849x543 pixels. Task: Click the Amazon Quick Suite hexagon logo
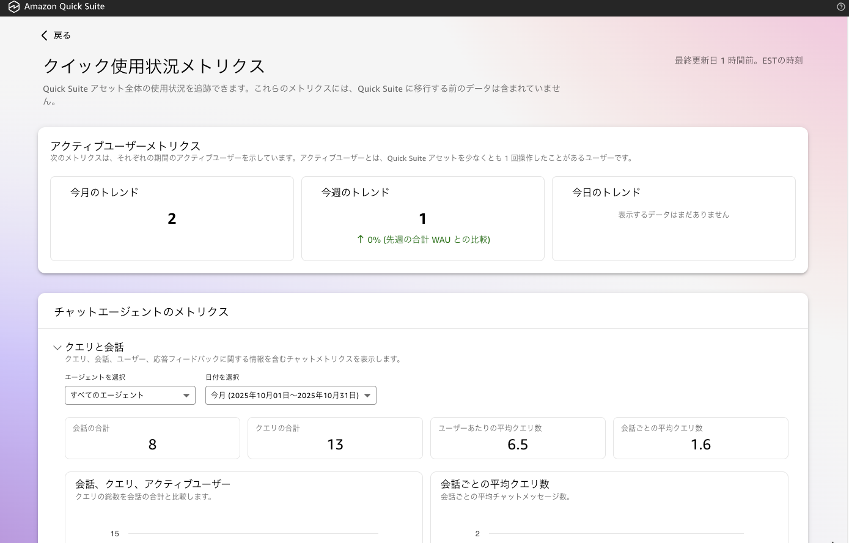click(x=14, y=7)
